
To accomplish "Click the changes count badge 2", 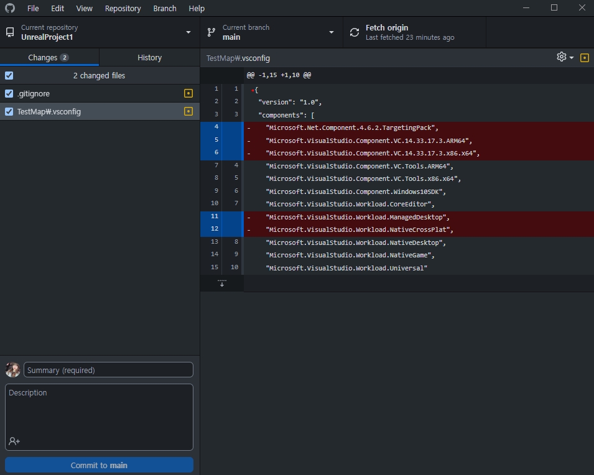I will click(x=65, y=58).
